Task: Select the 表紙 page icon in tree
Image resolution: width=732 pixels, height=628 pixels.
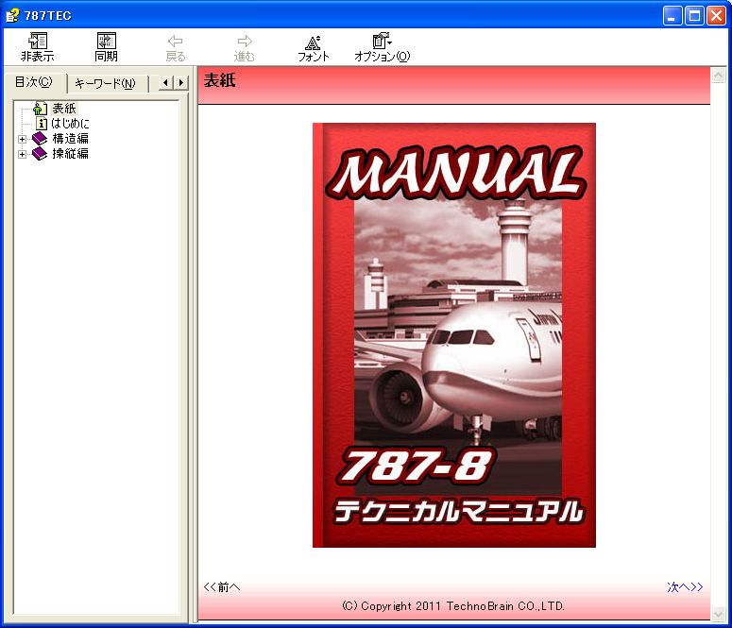Action: pyautogui.click(x=41, y=109)
